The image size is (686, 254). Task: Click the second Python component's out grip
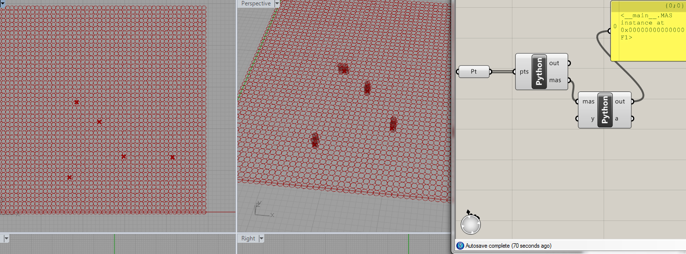click(632, 101)
